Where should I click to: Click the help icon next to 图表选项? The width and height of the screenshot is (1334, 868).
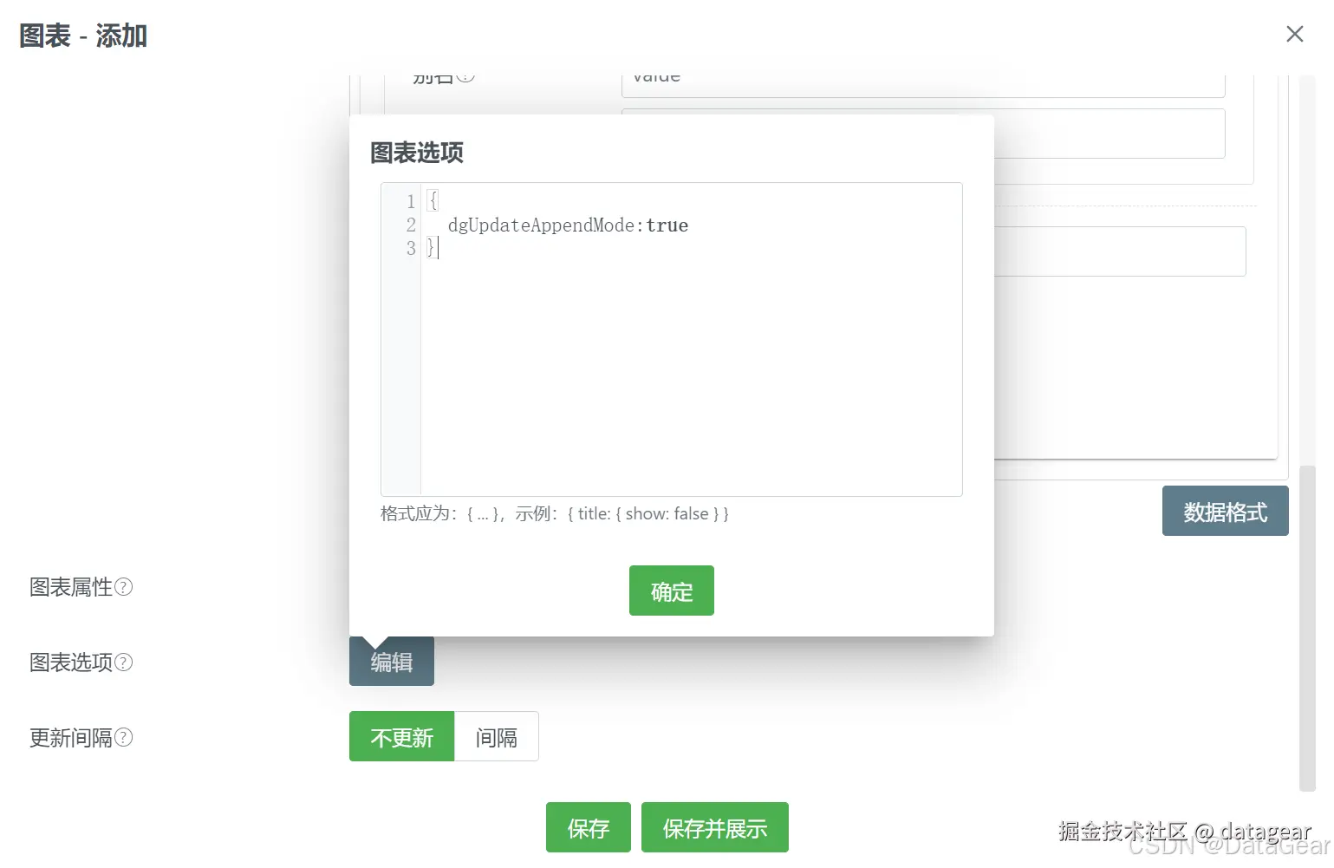click(x=124, y=662)
